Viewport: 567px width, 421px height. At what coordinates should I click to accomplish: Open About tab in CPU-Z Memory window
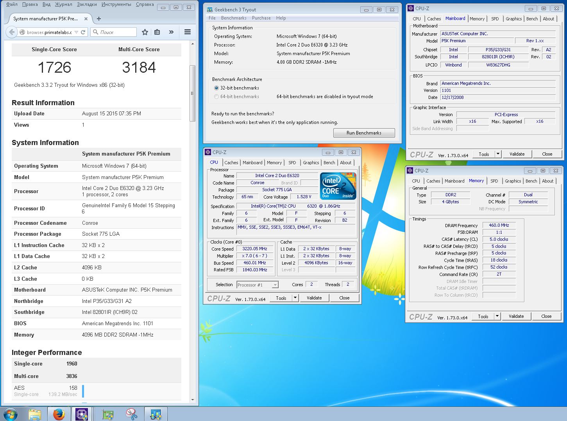tap(548, 181)
